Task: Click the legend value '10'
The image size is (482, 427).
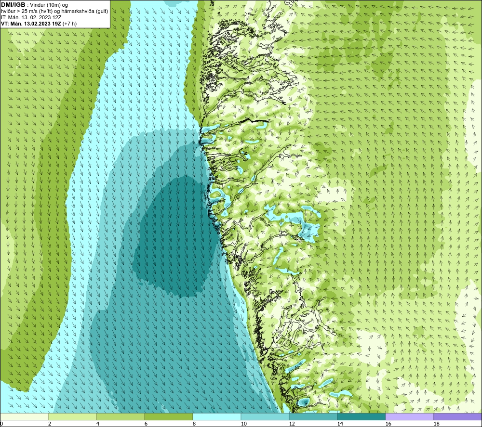Action: coord(243,424)
